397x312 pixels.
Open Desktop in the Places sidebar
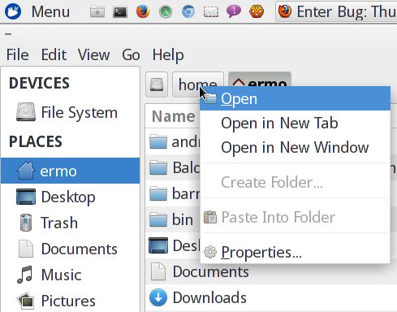click(x=71, y=197)
